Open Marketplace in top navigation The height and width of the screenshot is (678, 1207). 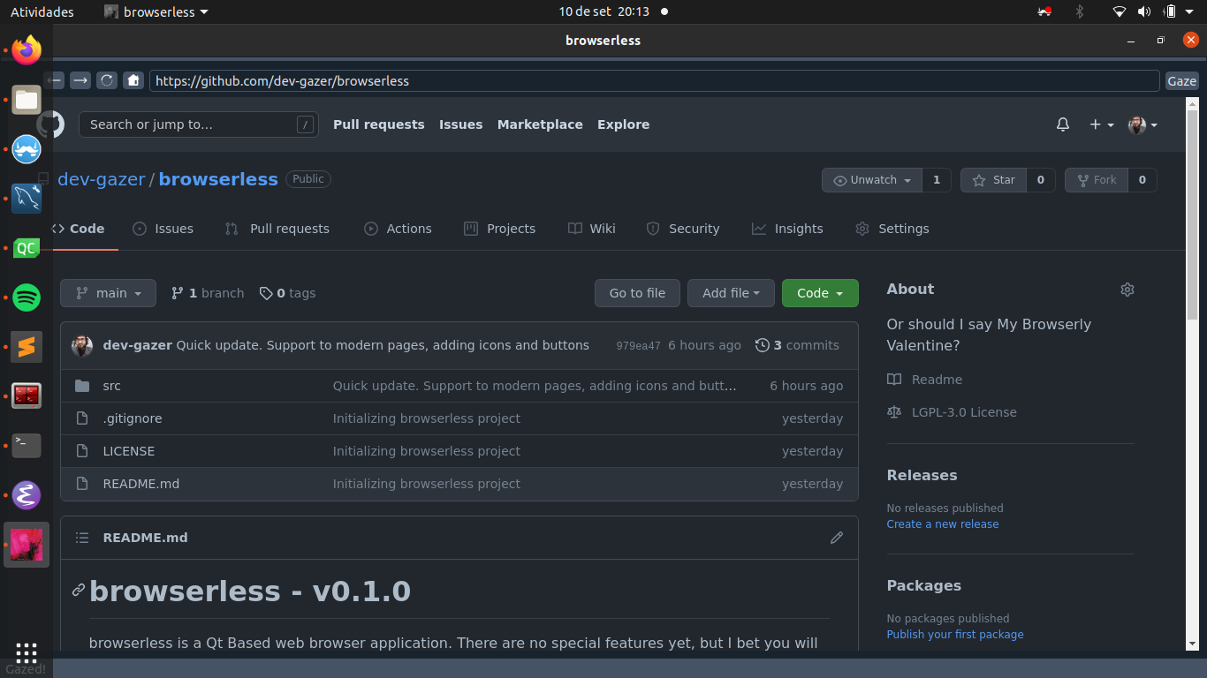coord(540,124)
